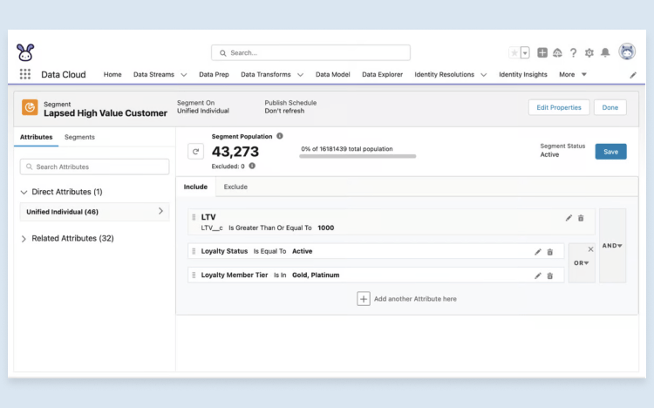Click the plus icon to add attribute
654x408 pixels.
click(364, 299)
